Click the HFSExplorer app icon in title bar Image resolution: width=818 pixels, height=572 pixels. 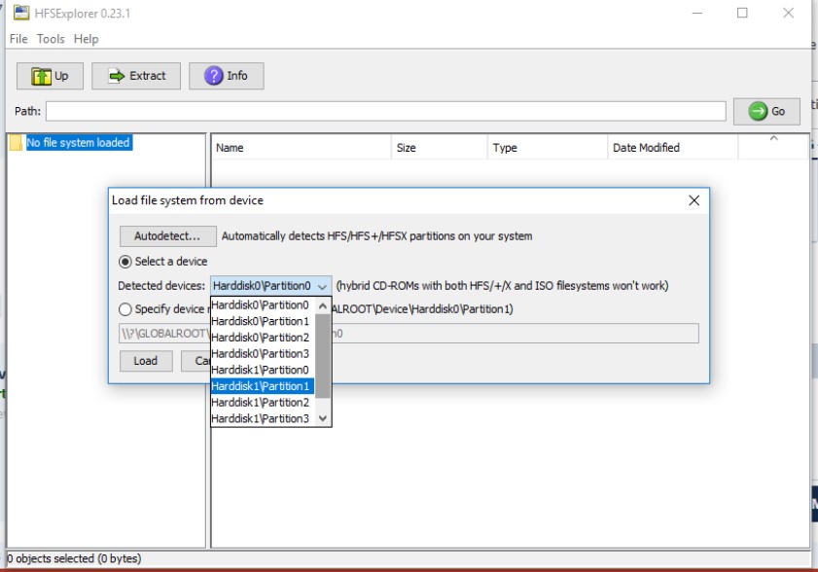21,13
